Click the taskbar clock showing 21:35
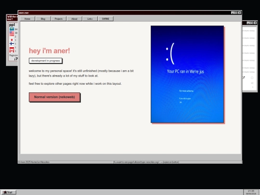260x195 pixels. 251,192
